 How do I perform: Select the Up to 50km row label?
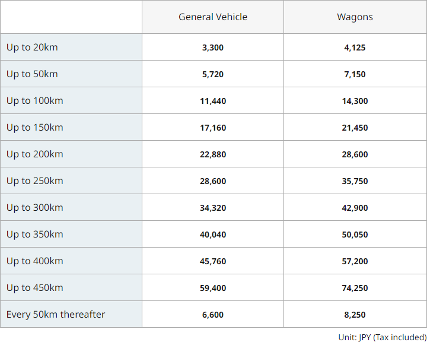pos(32,74)
